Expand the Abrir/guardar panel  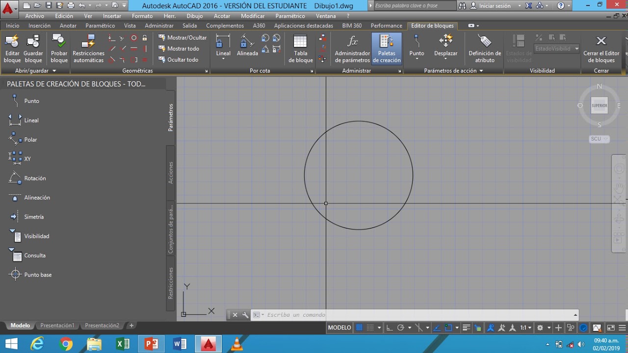click(35, 71)
